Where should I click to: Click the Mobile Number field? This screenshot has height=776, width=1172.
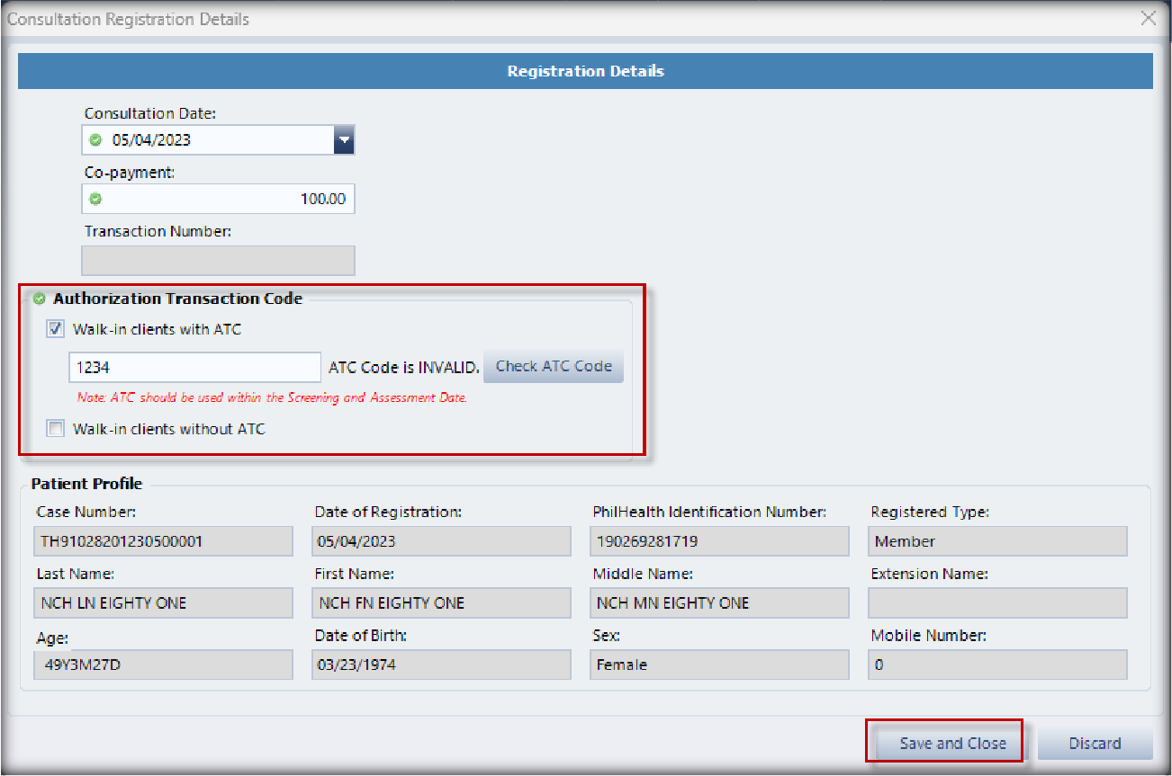coord(997,665)
